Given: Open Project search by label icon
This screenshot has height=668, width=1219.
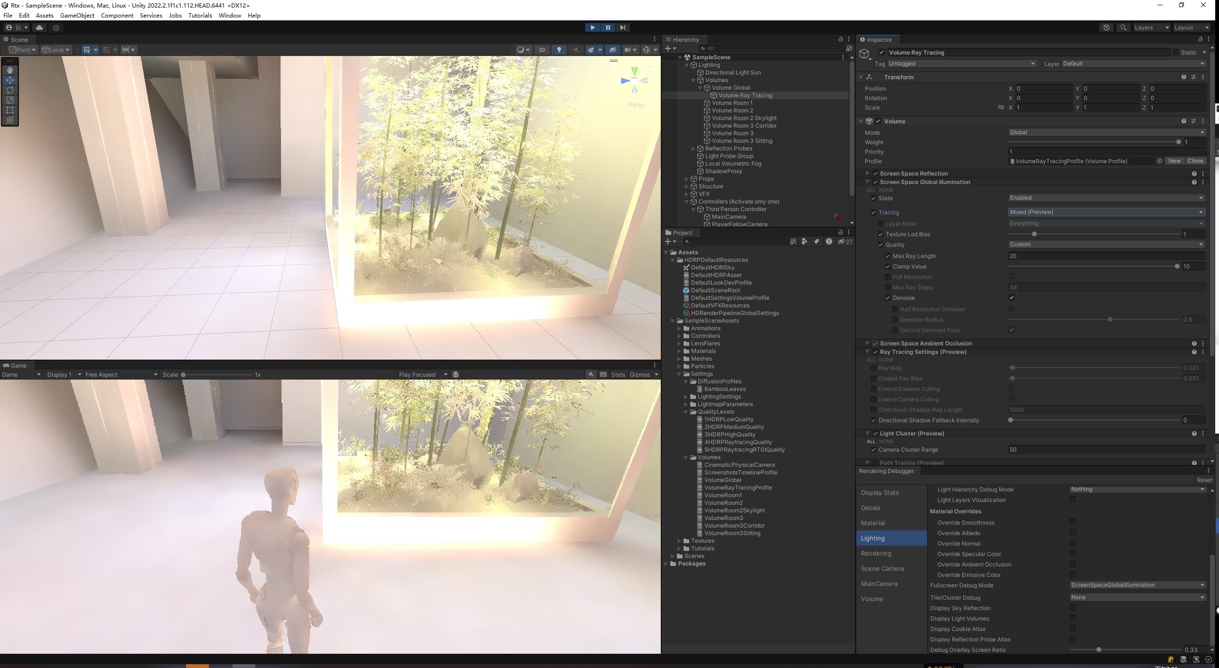Looking at the screenshot, I should pos(816,241).
